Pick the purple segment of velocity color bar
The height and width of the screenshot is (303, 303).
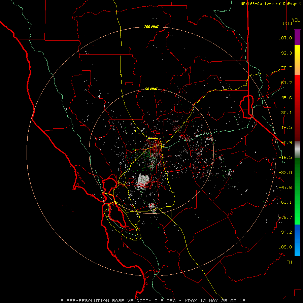[x=297, y=37]
